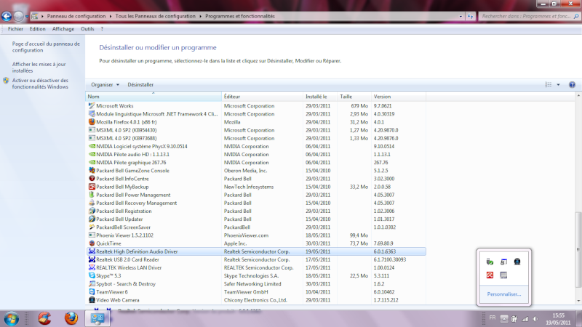Expand the address bar history dropdown
Screen dimensions: 582x327
tap(461, 16)
